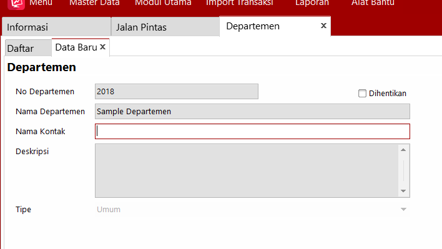Screen dimensions: 442x249
Task: Tick the Dihentikan checkbox
Action: click(362, 93)
